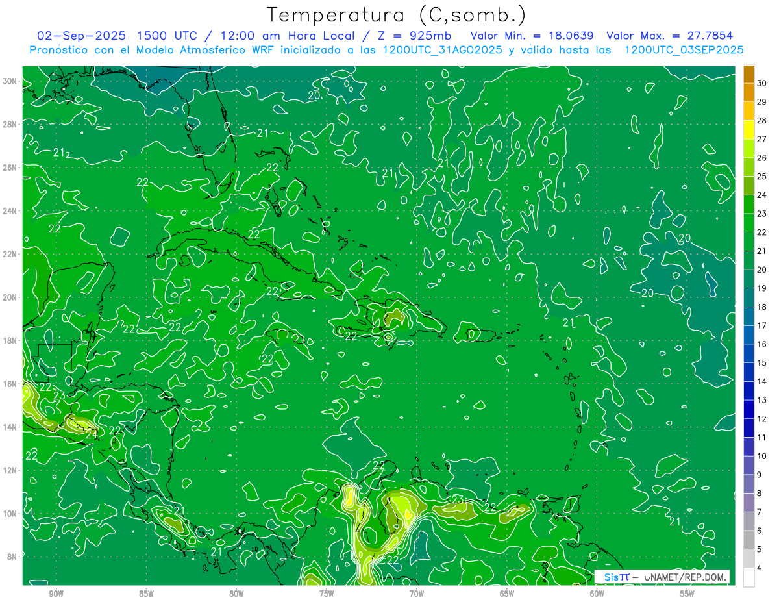Click the 20N latitude axis label
Viewport: 779px width, 602px height.
[x=10, y=297]
